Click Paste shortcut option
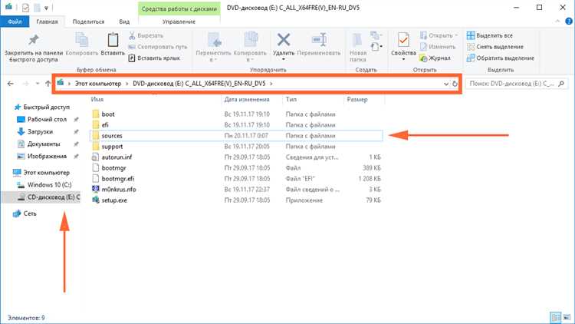This screenshot has width=575, height=324. 154,58
